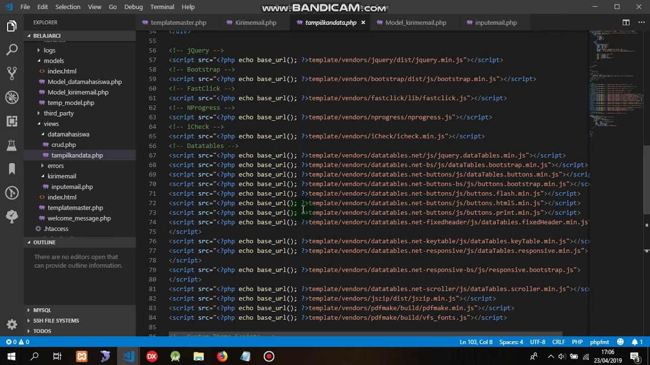This screenshot has height=365, width=650.
Task: Open the Bookmarks view in the activity bar
Action: [x=12, y=169]
